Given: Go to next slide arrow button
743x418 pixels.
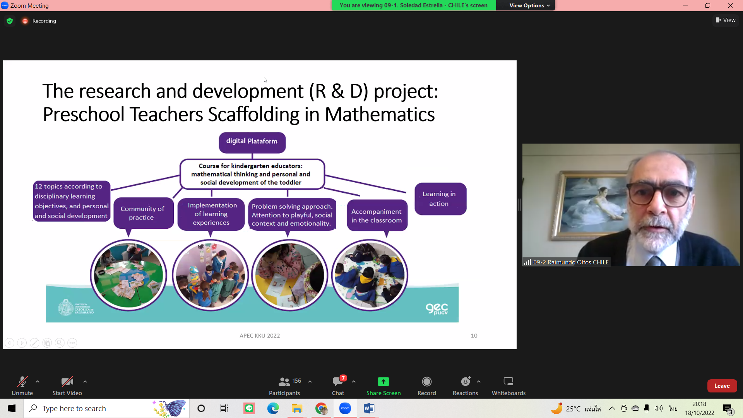Looking at the screenshot, I should (x=22, y=343).
